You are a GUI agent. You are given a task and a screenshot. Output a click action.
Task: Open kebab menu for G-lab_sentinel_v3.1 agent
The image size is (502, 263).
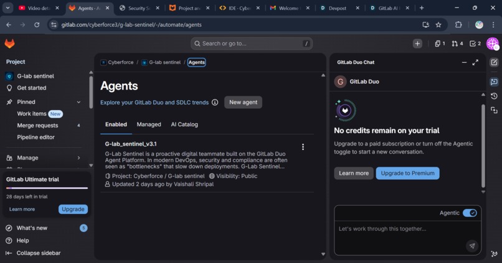pos(303,147)
